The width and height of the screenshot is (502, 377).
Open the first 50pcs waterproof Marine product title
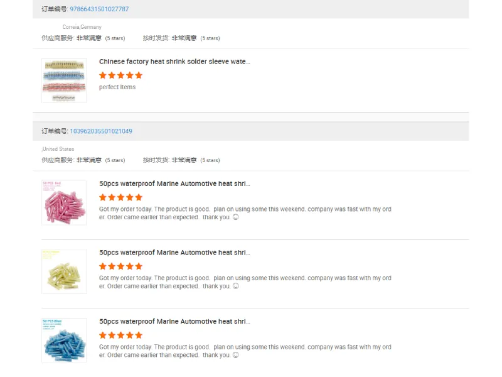coord(174,183)
